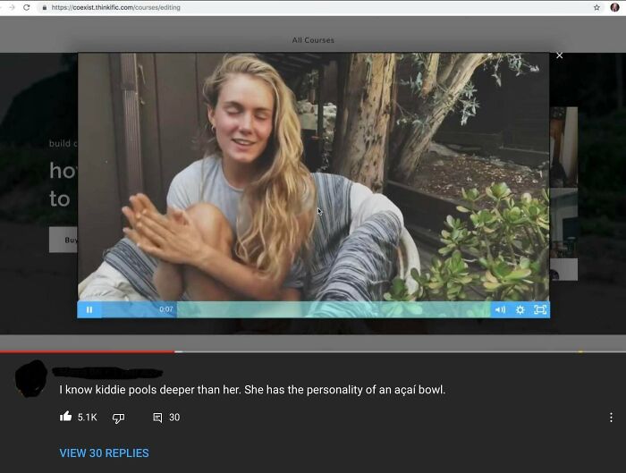Viewport: 626px width, 473px height.
Task: Dislike the comment with thumbs down
Action: click(118, 418)
